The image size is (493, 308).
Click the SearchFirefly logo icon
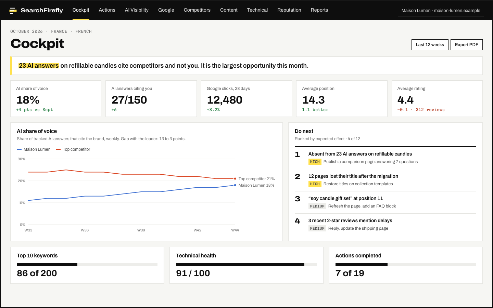(13, 10)
